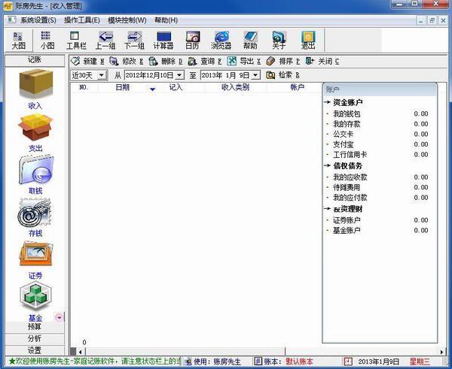Go to previous group 上一组
The height and width of the screenshot is (369, 452).
[105, 41]
